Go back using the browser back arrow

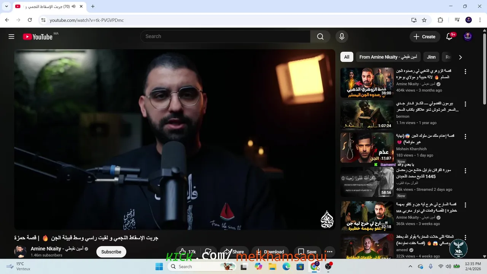(x=7, y=20)
